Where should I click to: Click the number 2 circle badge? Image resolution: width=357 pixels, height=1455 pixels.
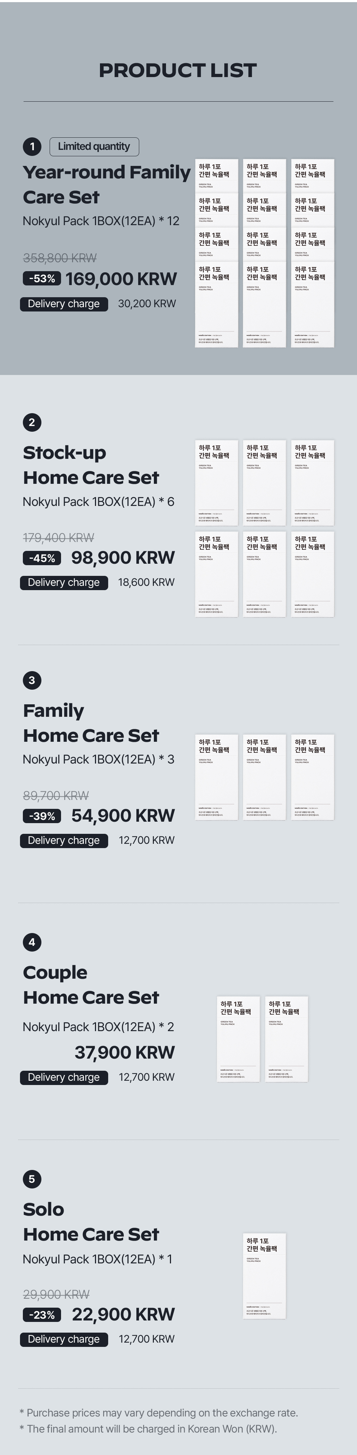coord(32,422)
